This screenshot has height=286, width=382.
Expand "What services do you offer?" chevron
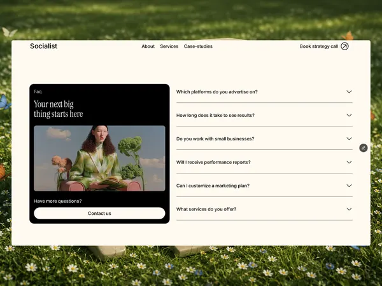pos(349,209)
